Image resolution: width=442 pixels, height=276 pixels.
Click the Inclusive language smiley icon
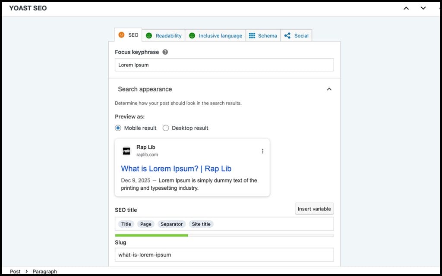point(192,35)
